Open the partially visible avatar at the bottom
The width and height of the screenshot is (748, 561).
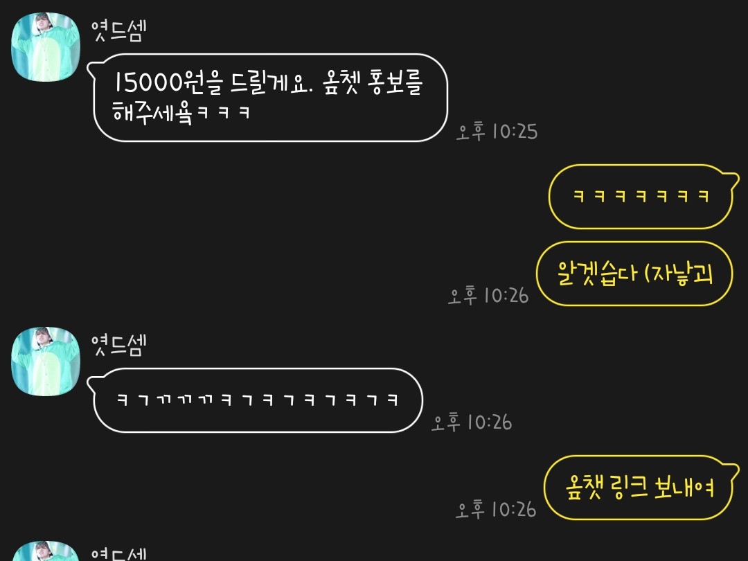46,551
